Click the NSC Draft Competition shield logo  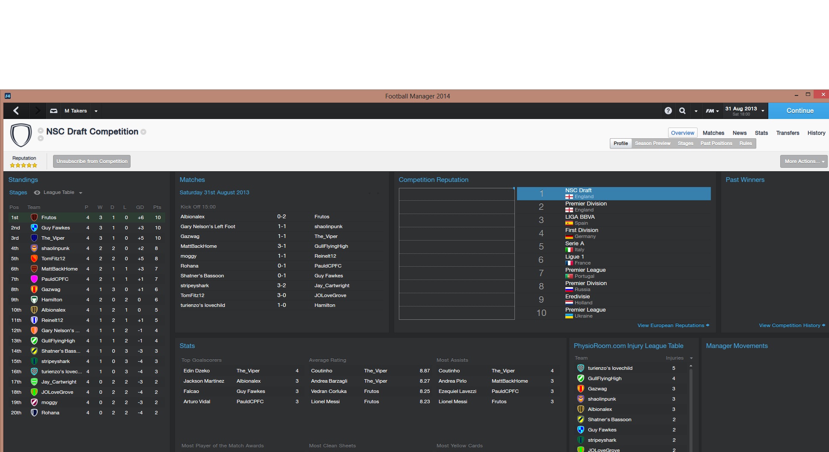(x=21, y=135)
